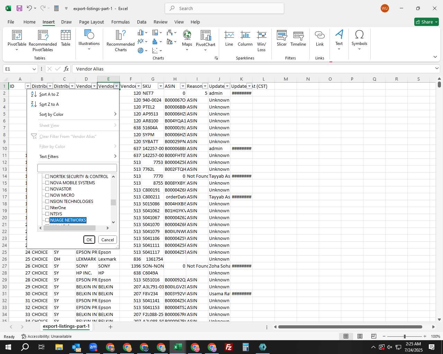Check the NORTEK SECURITY & CONTROL filter box
The height and width of the screenshot is (354, 443).
coord(47,177)
